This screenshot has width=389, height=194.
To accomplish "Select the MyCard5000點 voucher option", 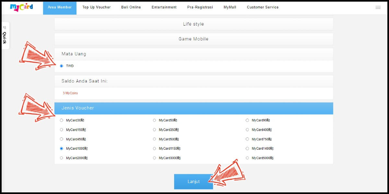I will pyautogui.click(x=247, y=158).
